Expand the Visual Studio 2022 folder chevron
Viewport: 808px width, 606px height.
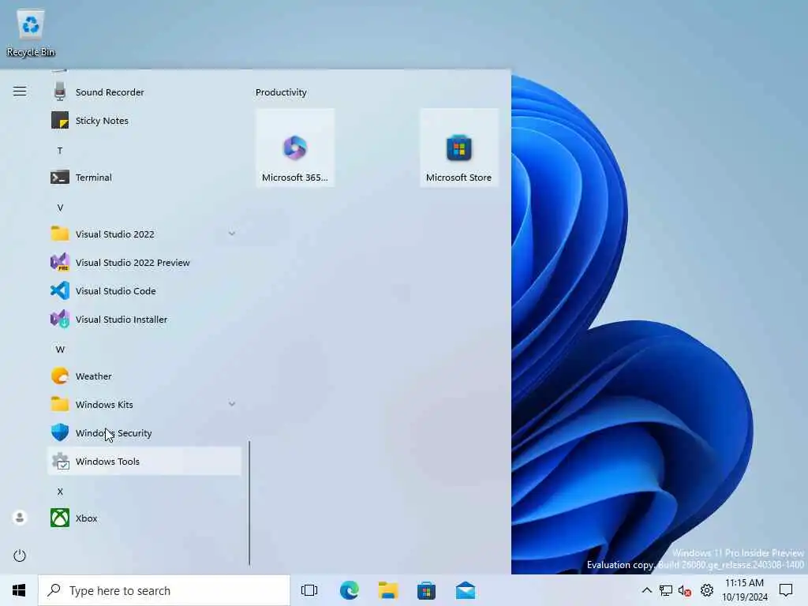(232, 234)
